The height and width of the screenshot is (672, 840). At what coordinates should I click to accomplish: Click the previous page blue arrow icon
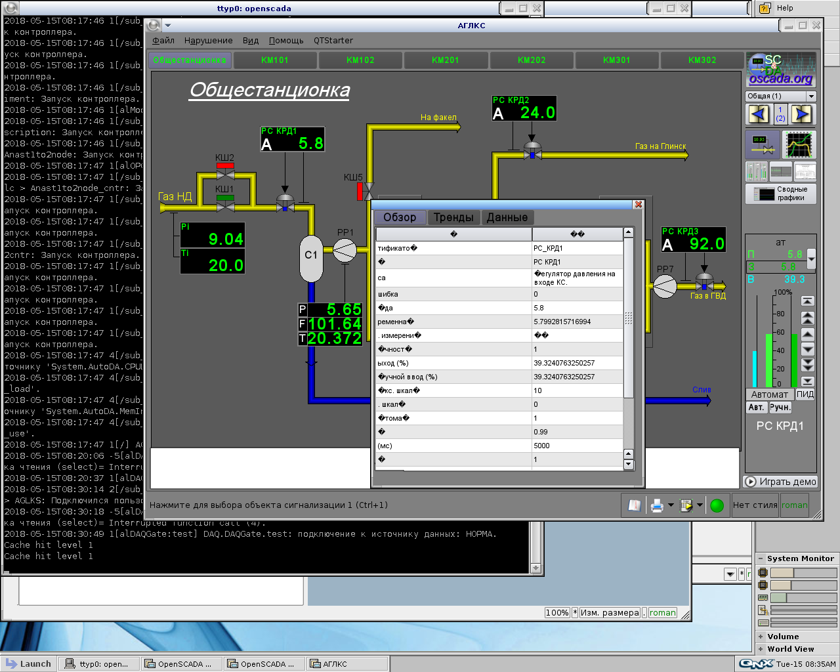coord(759,115)
